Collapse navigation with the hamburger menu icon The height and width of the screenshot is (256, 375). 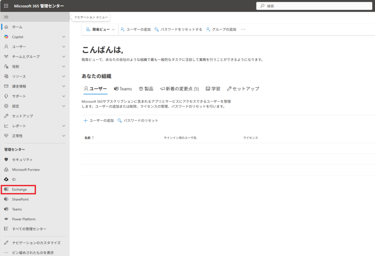pyautogui.click(x=6, y=17)
